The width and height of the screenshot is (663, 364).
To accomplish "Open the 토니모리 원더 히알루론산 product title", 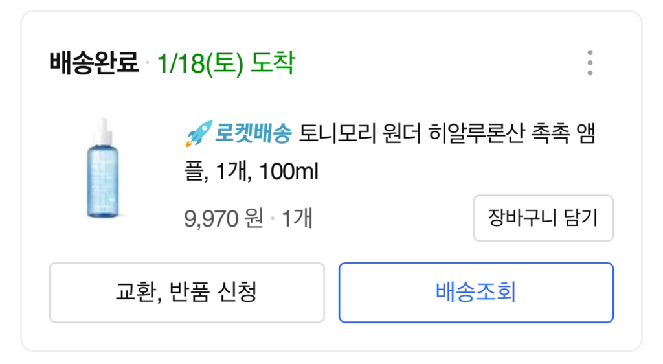I will click(388, 135).
